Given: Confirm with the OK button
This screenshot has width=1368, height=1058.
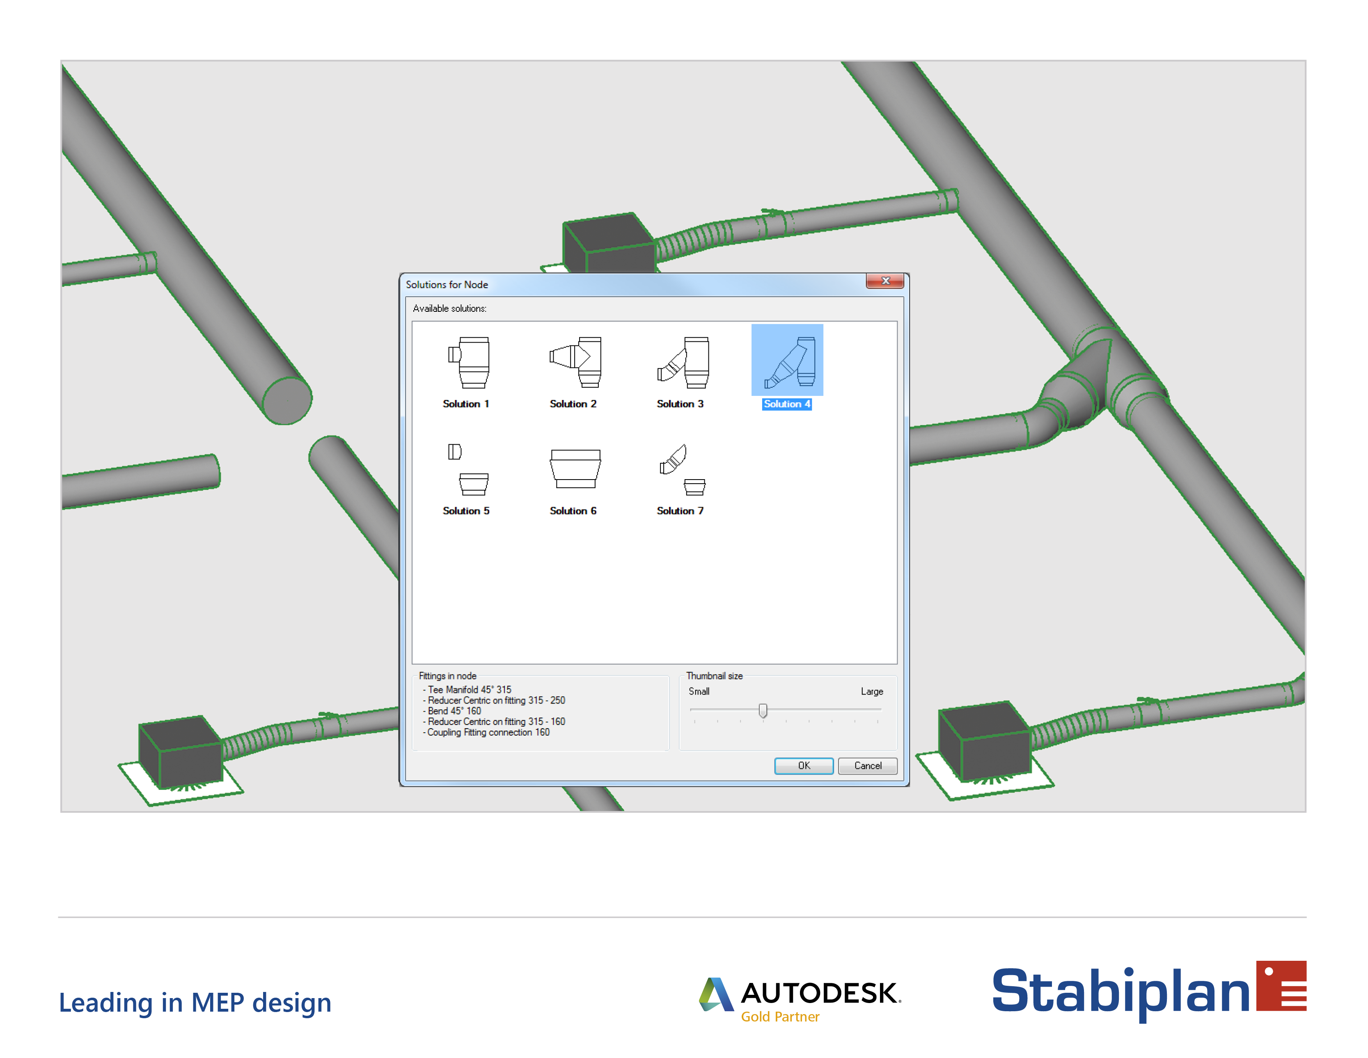Looking at the screenshot, I should coord(804,766).
